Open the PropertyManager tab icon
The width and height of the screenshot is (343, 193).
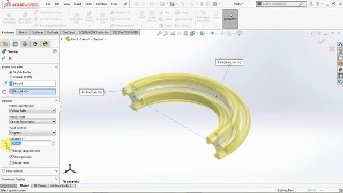15,44
